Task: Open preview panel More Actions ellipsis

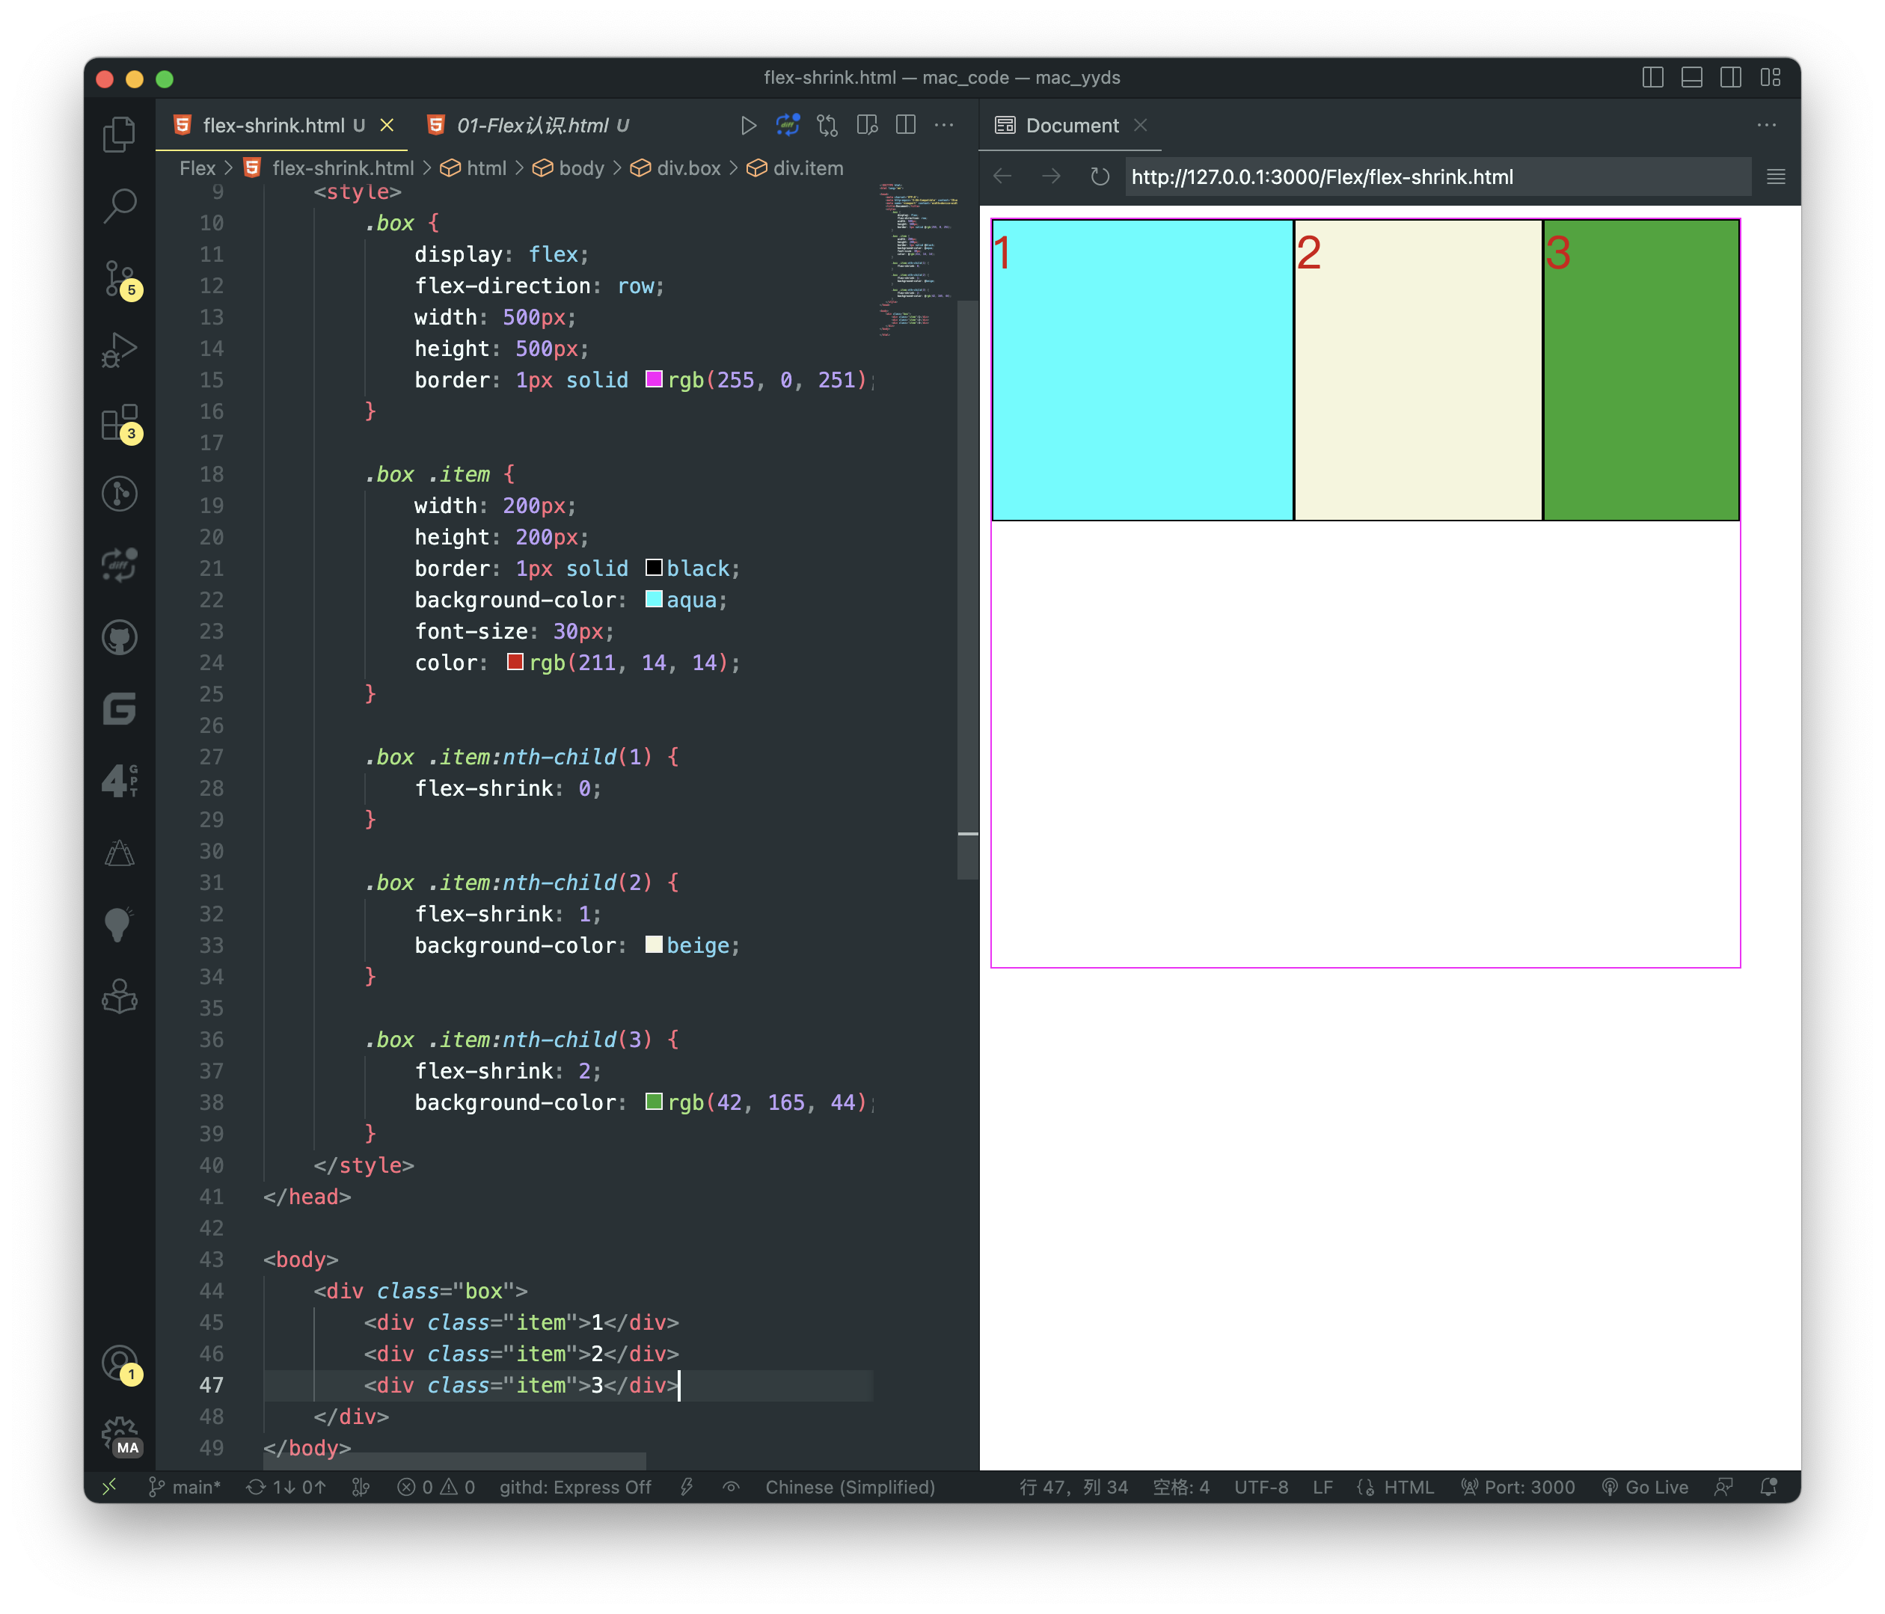Action: point(1767,126)
